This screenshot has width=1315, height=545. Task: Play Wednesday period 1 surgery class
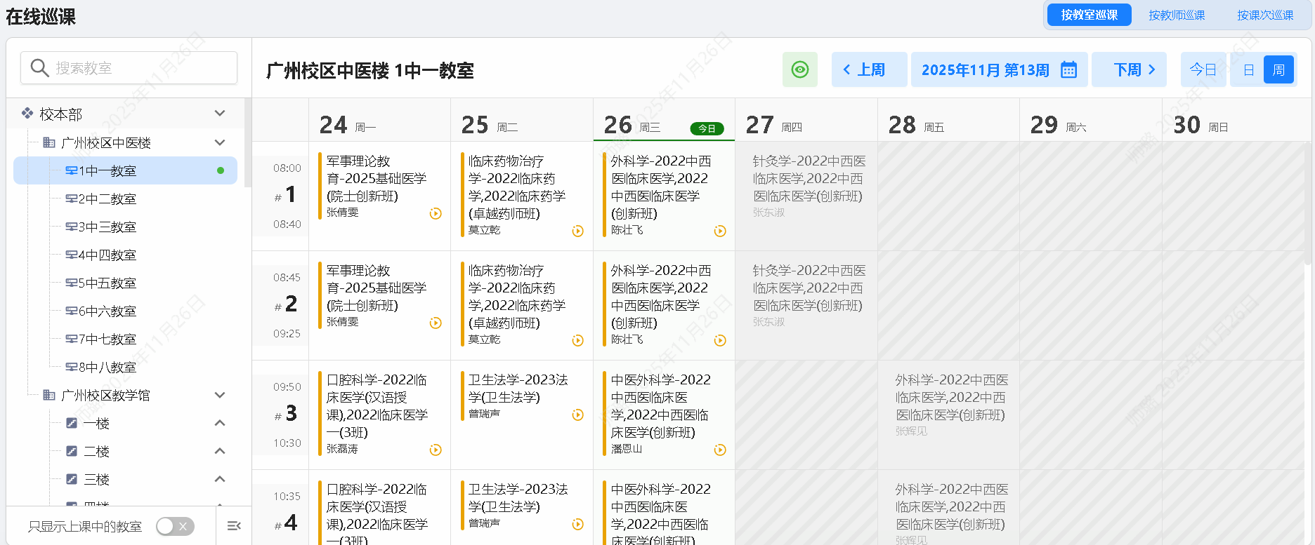coord(720,231)
